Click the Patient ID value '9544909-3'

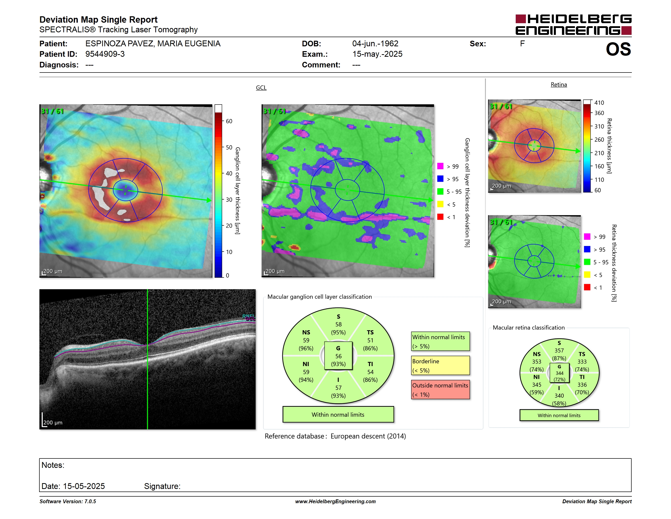[105, 54]
